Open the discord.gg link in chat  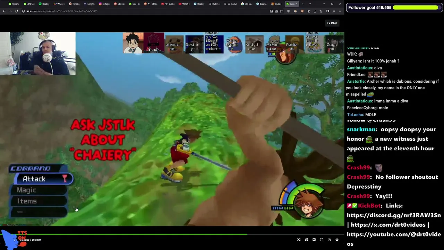click(x=394, y=215)
